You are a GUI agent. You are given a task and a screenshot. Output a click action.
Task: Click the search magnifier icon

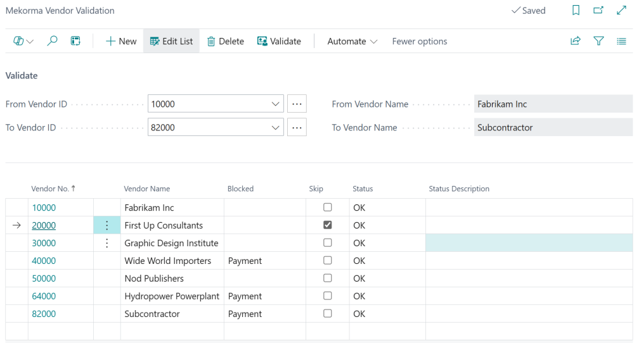pyautogui.click(x=52, y=41)
